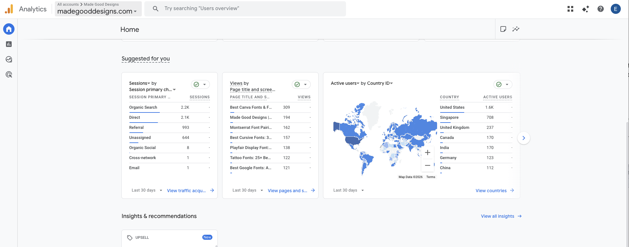Open the View traffic acquisition link

pyautogui.click(x=190, y=190)
